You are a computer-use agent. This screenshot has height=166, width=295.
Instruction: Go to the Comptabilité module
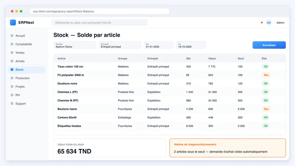[27, 44]
